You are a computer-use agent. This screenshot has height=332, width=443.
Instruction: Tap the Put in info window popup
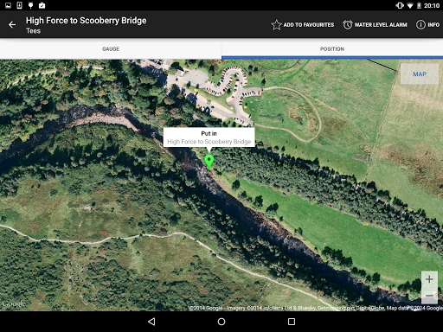click(209, 137)
